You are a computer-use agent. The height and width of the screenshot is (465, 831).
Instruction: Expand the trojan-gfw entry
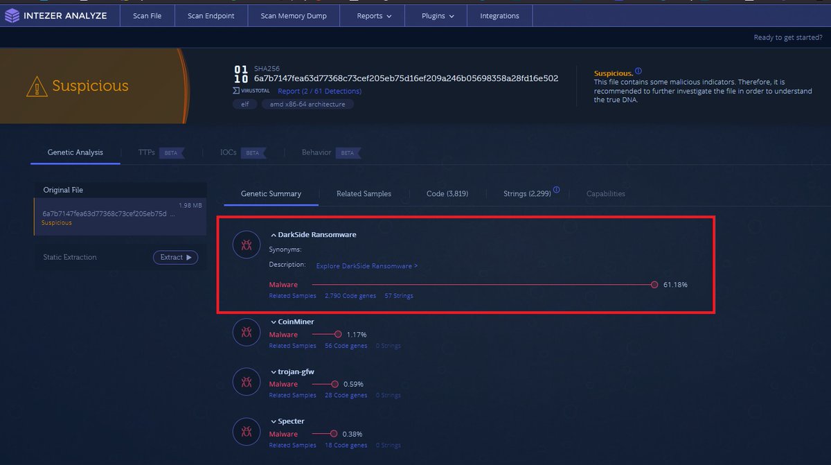274,372
